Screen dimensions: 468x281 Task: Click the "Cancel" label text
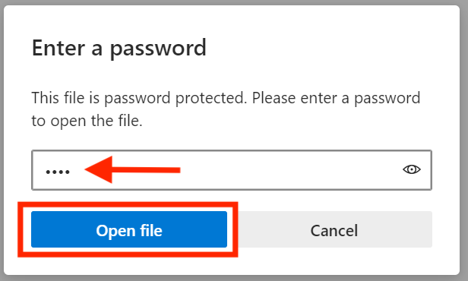[334, 231]
